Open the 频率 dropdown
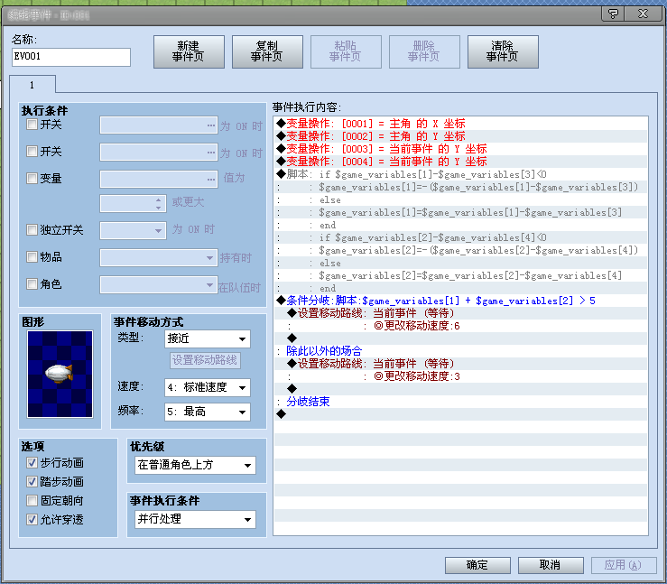This screenshot has width=667, height=584. pos(208,412)
